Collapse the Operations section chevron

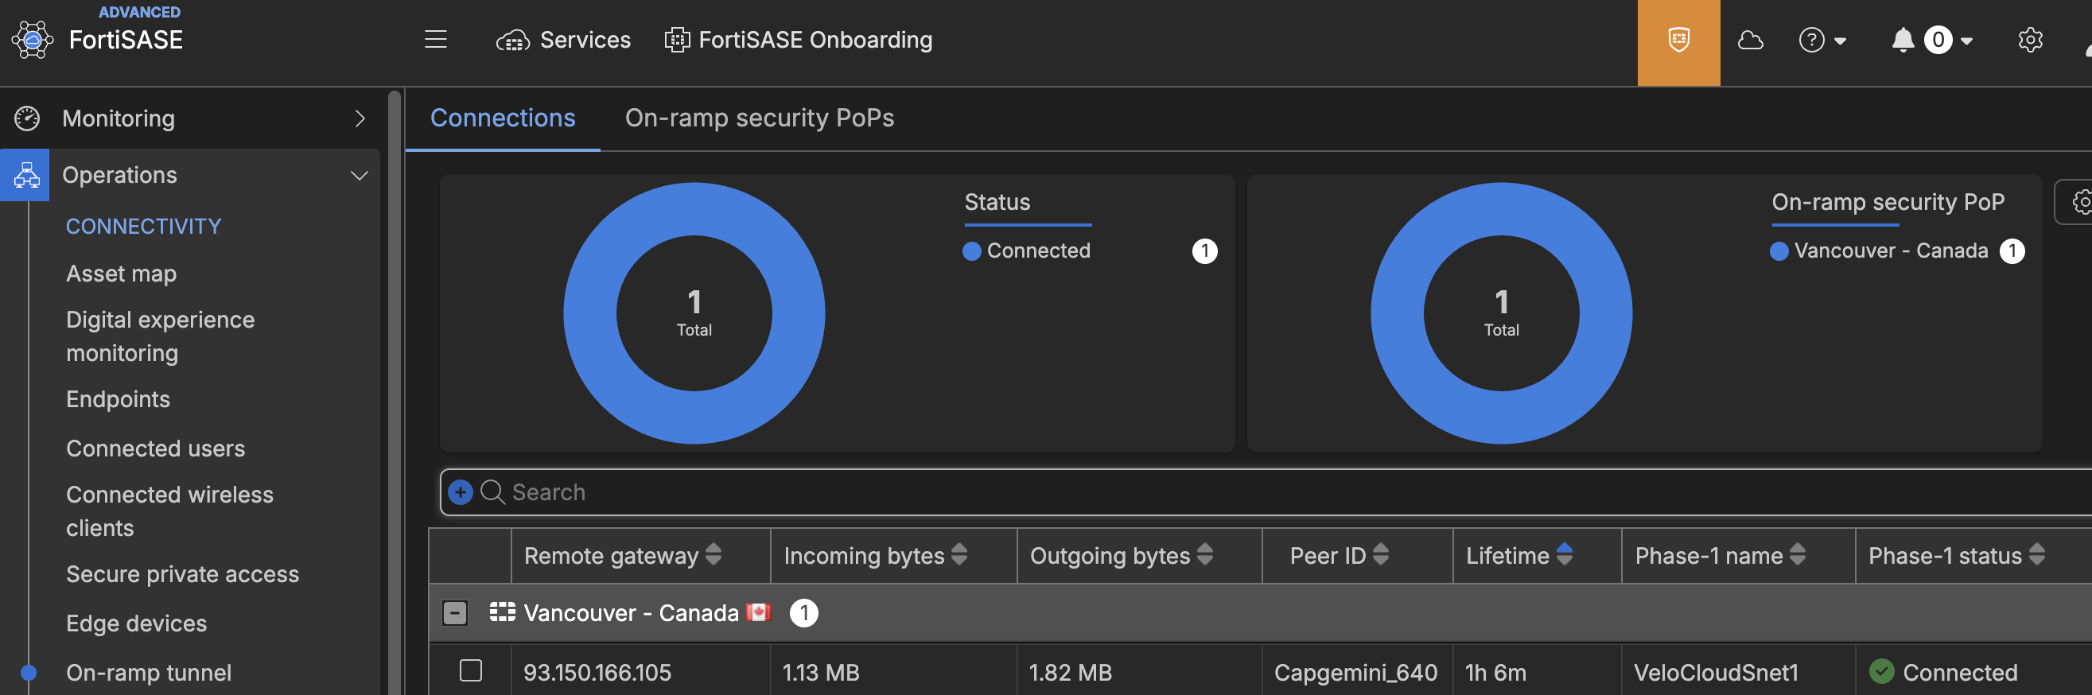pyautogui.click(x=359, y=176)
